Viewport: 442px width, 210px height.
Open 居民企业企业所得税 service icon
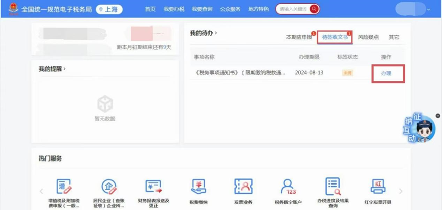pyautogui.click(x=108, y=187)
